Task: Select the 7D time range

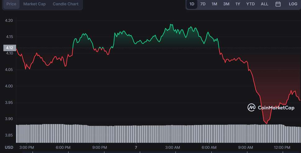Action: (x=203, y=4)
